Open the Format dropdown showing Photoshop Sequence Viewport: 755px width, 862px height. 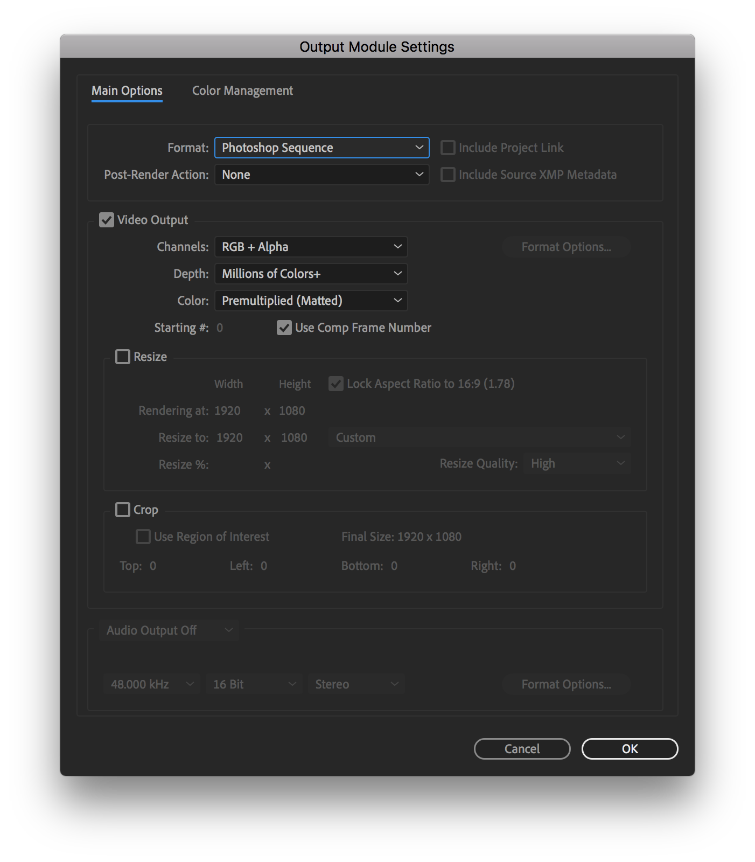(x=322, y=148)
